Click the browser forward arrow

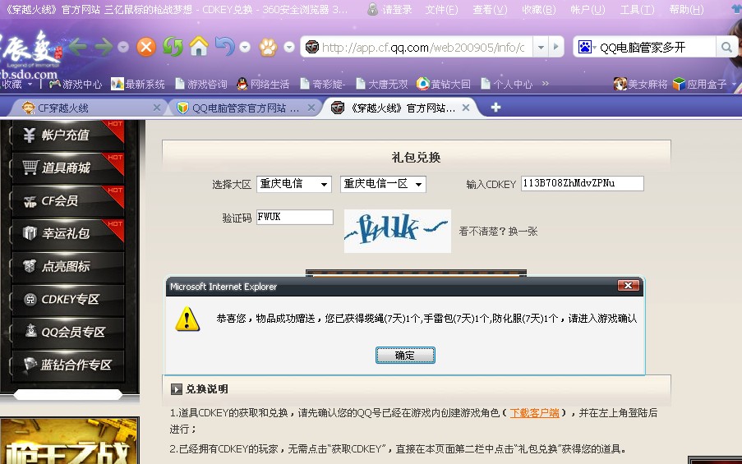[x=104, y=46]
